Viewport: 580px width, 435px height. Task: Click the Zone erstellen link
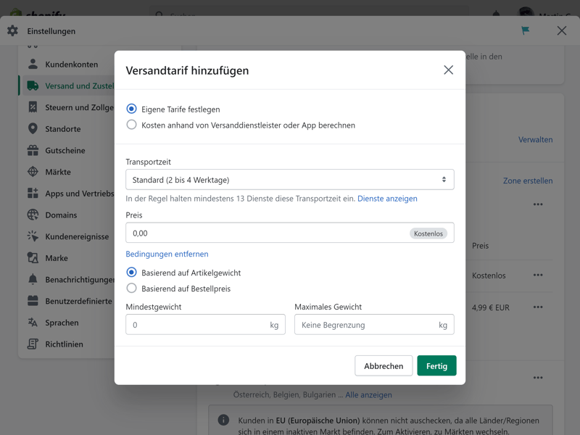click(x=528, y=181)
